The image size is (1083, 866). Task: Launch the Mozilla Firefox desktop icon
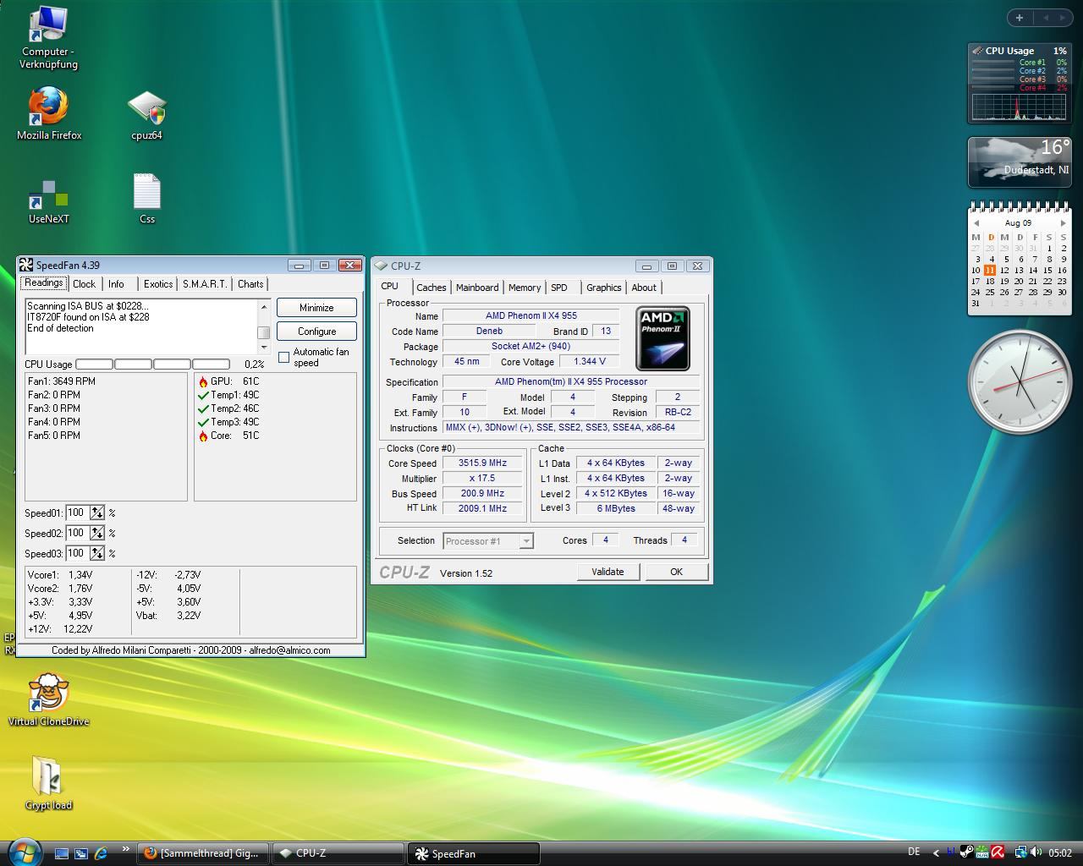[48, 114]
